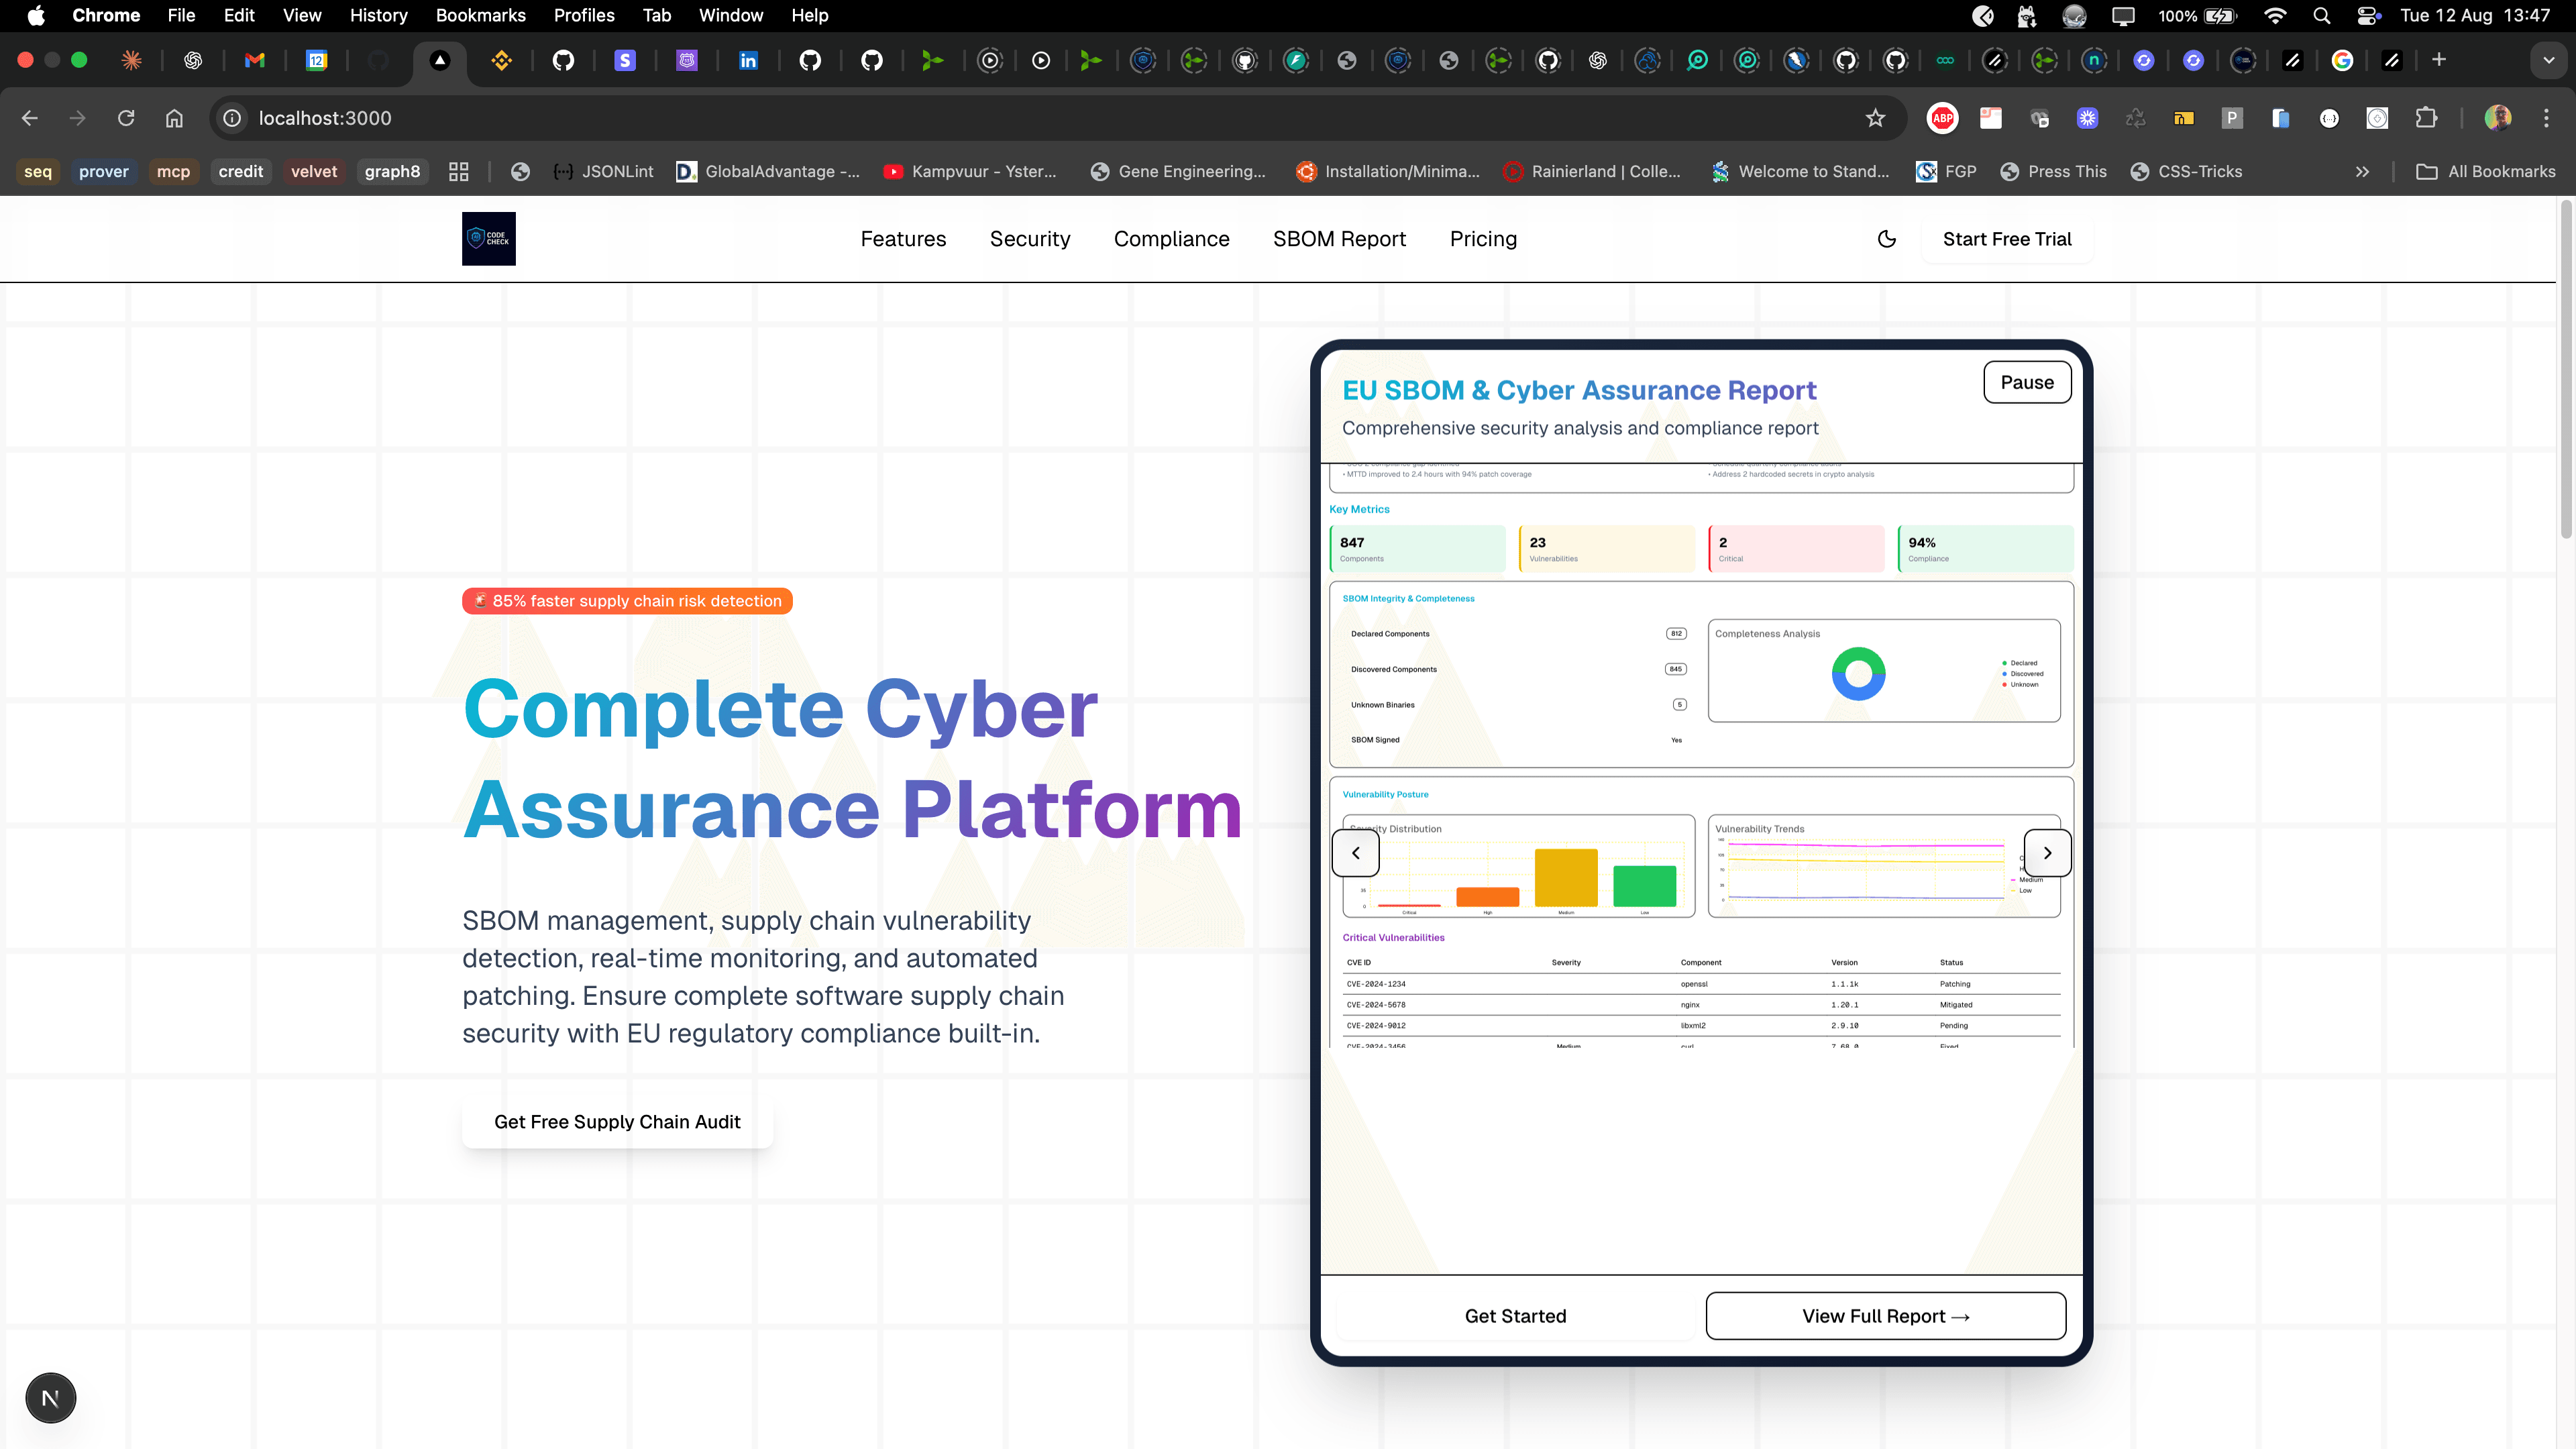Open the History menu
This screenshot has height=1449, width=2576.
[378, 15]
